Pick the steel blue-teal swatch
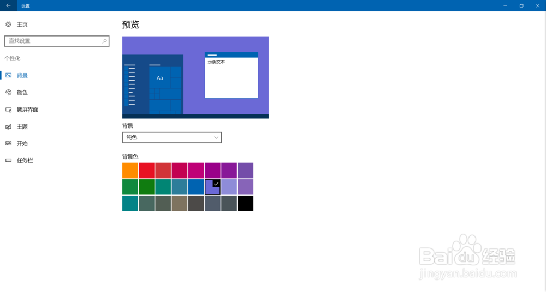The width and height of the screenshot is (546, 292). coord(180,187)
